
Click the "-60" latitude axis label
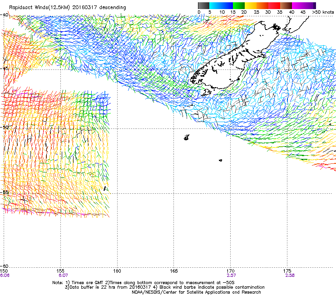click(4, 266)
